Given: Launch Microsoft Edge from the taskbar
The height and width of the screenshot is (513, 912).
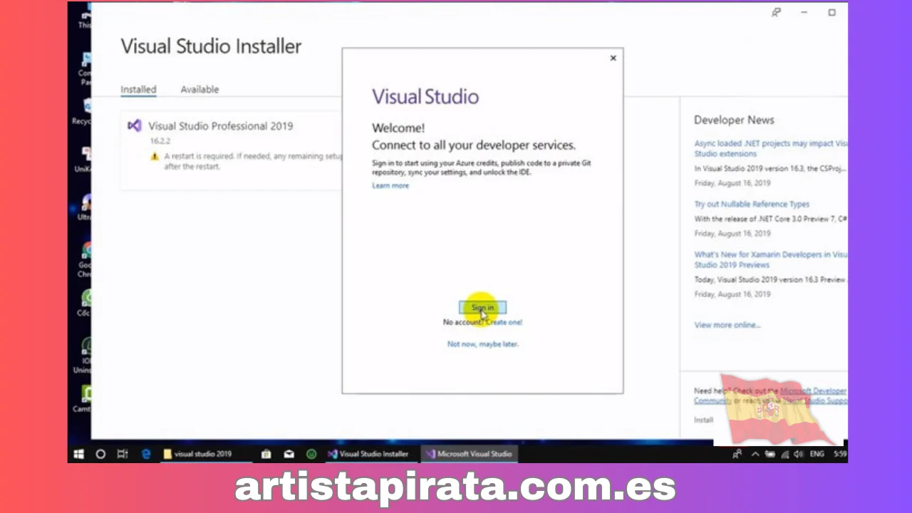Looking at the screenshot, I should point(146,454).
